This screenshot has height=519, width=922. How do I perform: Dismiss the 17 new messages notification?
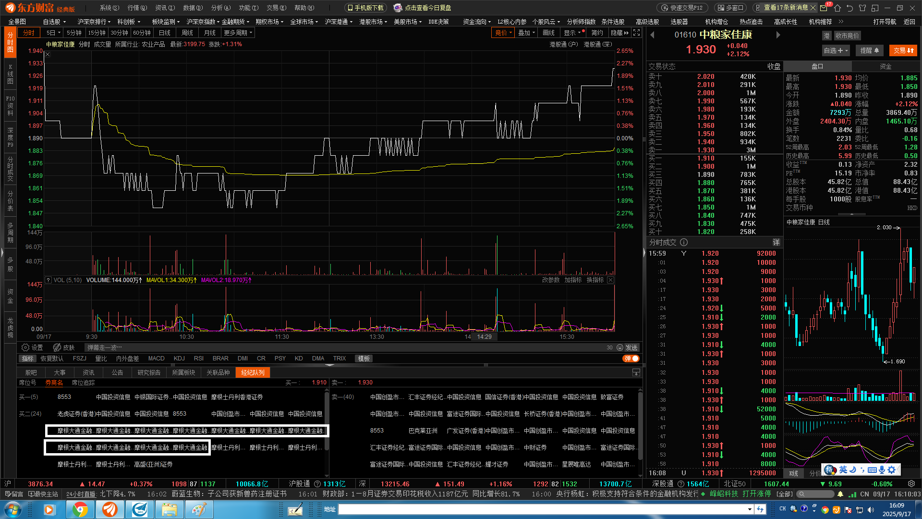coord(813,8)
